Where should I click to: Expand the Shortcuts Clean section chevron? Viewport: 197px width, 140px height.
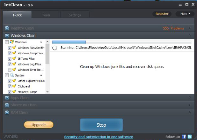click(x=190, y=105)
